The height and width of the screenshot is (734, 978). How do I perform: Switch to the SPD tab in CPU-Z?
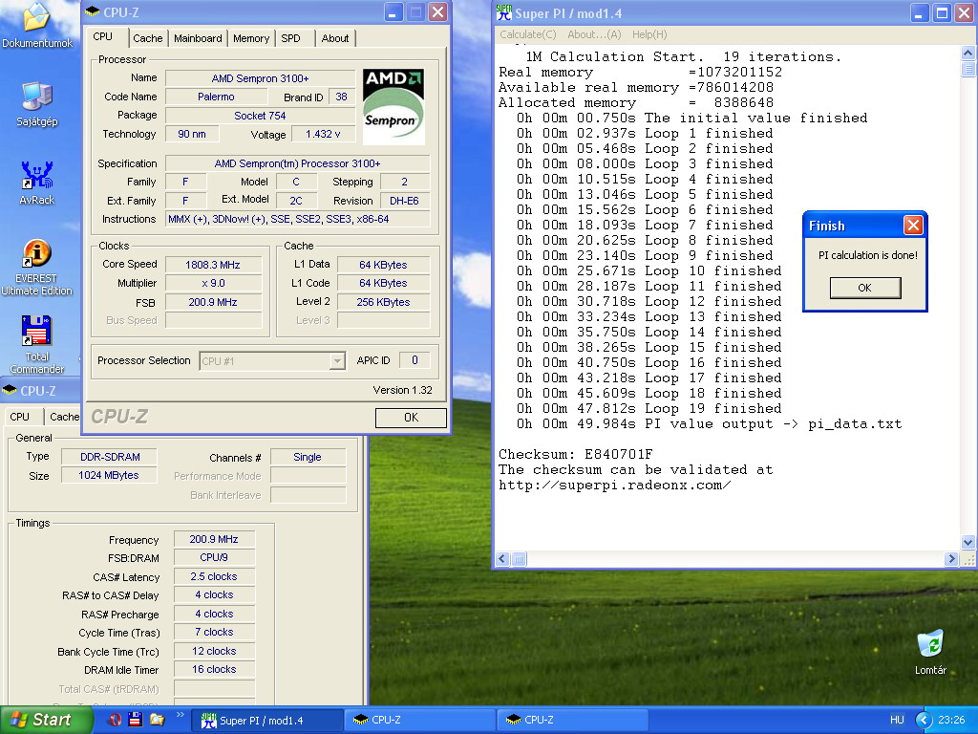[290, 38]
